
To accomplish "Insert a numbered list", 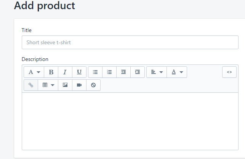I will point(109,72).
